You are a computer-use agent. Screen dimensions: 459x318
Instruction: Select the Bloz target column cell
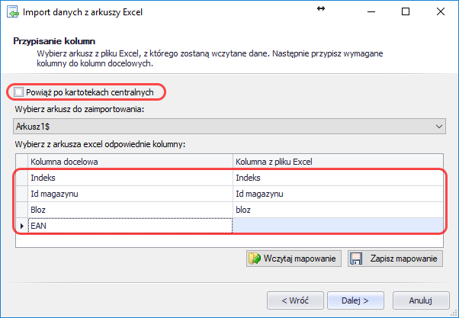pos(130,209)
